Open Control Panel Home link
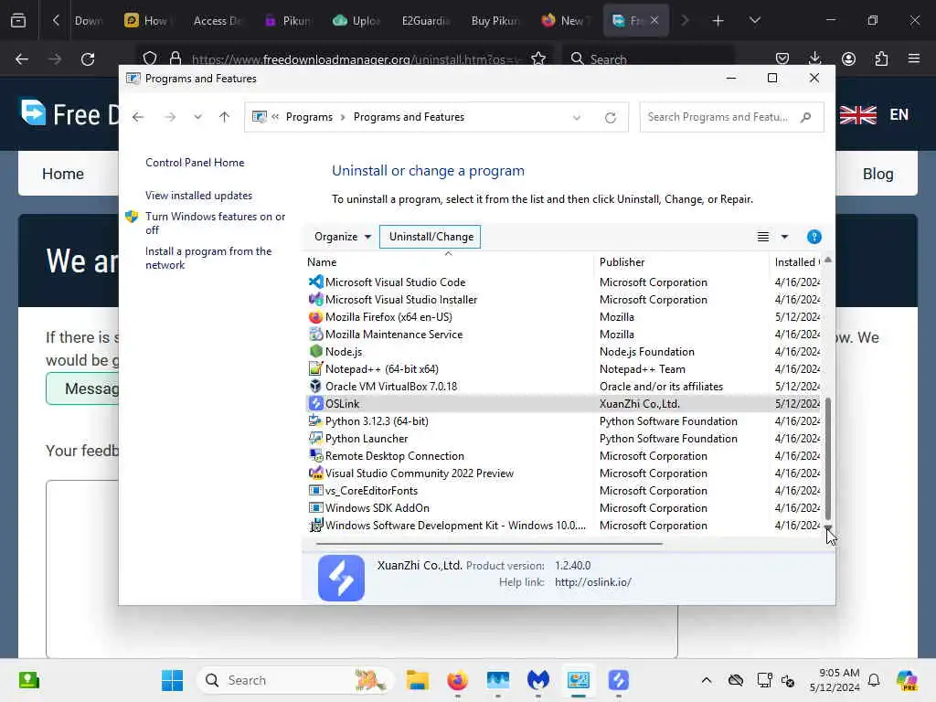Viewport: 936px width, 702px height. tap(195, 163)
